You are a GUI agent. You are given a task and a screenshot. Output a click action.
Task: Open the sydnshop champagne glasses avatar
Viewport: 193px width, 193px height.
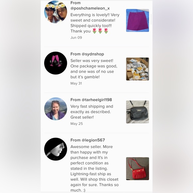56,63
